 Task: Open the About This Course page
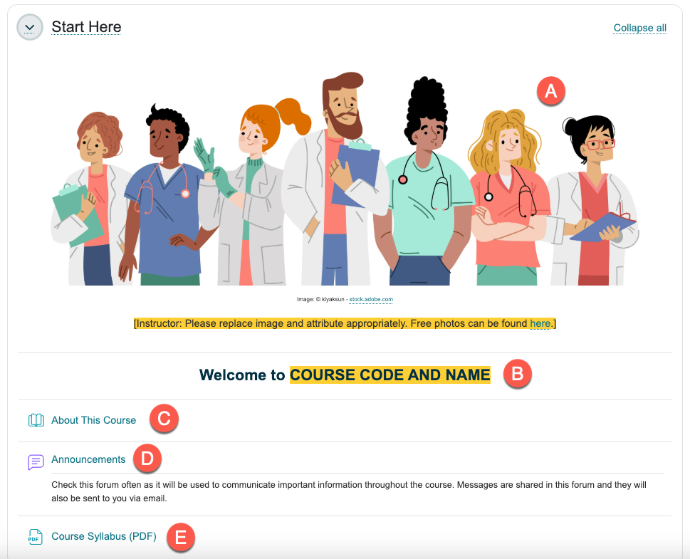pyautogui.click(x=93, y=420)
